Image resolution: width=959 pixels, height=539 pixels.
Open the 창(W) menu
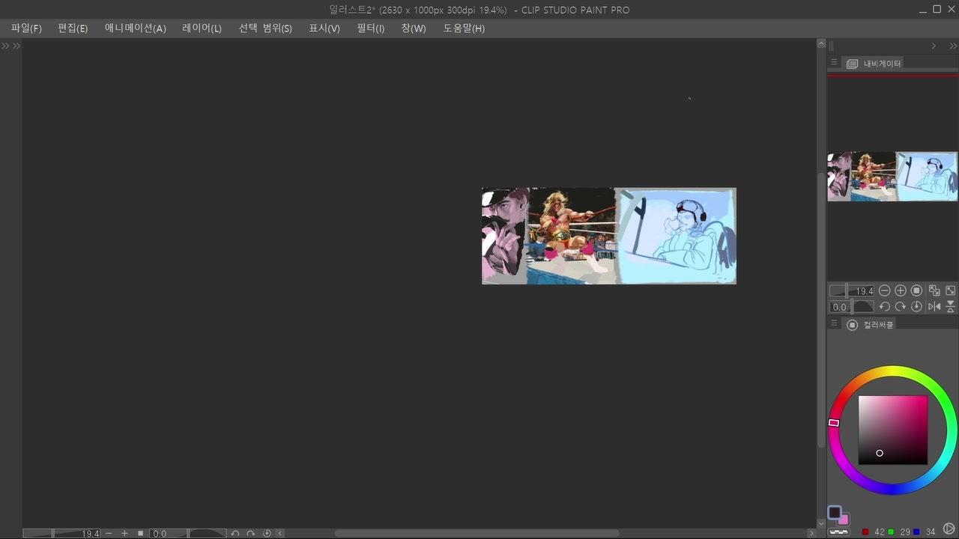(414, 28)
